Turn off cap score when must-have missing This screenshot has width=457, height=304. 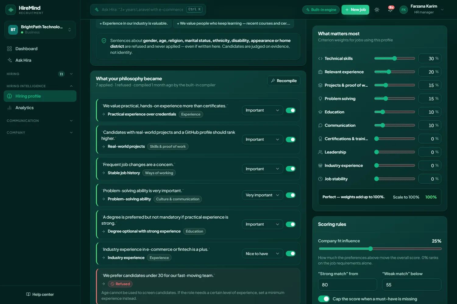click(x=324, y=299)
